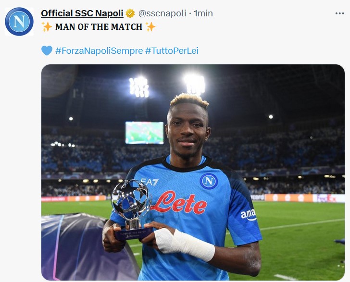Click the stadium big screen in the photo
350x282 pixels.
(144, 133)
